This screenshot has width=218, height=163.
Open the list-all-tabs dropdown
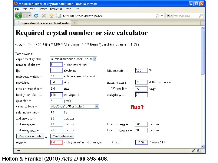point(203,23)
